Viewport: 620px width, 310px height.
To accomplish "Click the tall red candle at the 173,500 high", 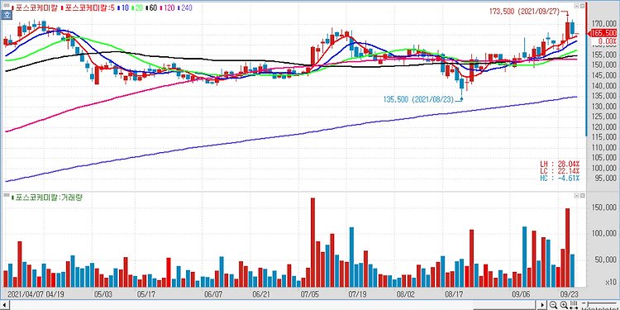I will [567, 31].
